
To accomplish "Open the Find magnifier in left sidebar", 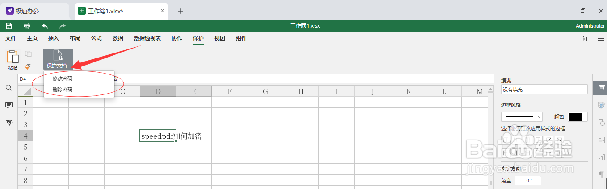I will [x=8, y=88].
